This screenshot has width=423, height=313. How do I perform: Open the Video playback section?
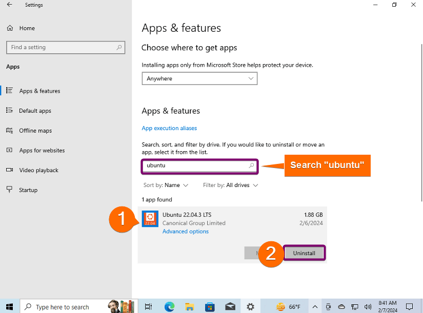39,170
